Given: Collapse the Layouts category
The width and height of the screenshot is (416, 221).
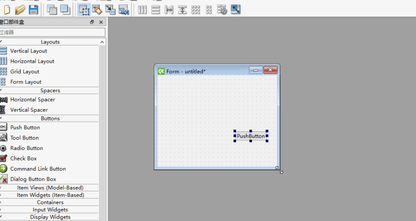Looking at the screenshot, I should click(x=49, y=42).
